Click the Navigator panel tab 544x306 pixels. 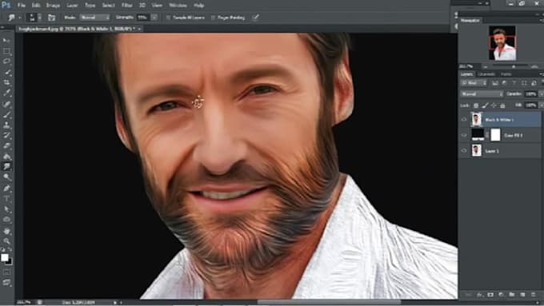tap(470, 21)
